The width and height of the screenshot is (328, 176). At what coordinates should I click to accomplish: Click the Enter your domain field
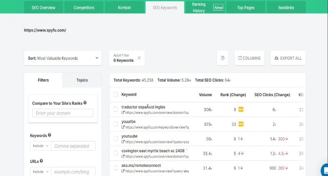point(63,113)
